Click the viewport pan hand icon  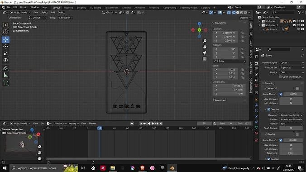205,47
